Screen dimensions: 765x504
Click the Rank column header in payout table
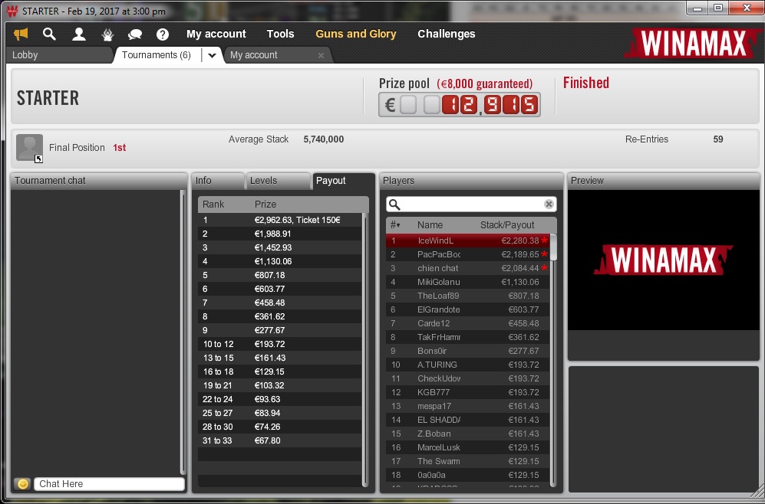tap(213, 205)
